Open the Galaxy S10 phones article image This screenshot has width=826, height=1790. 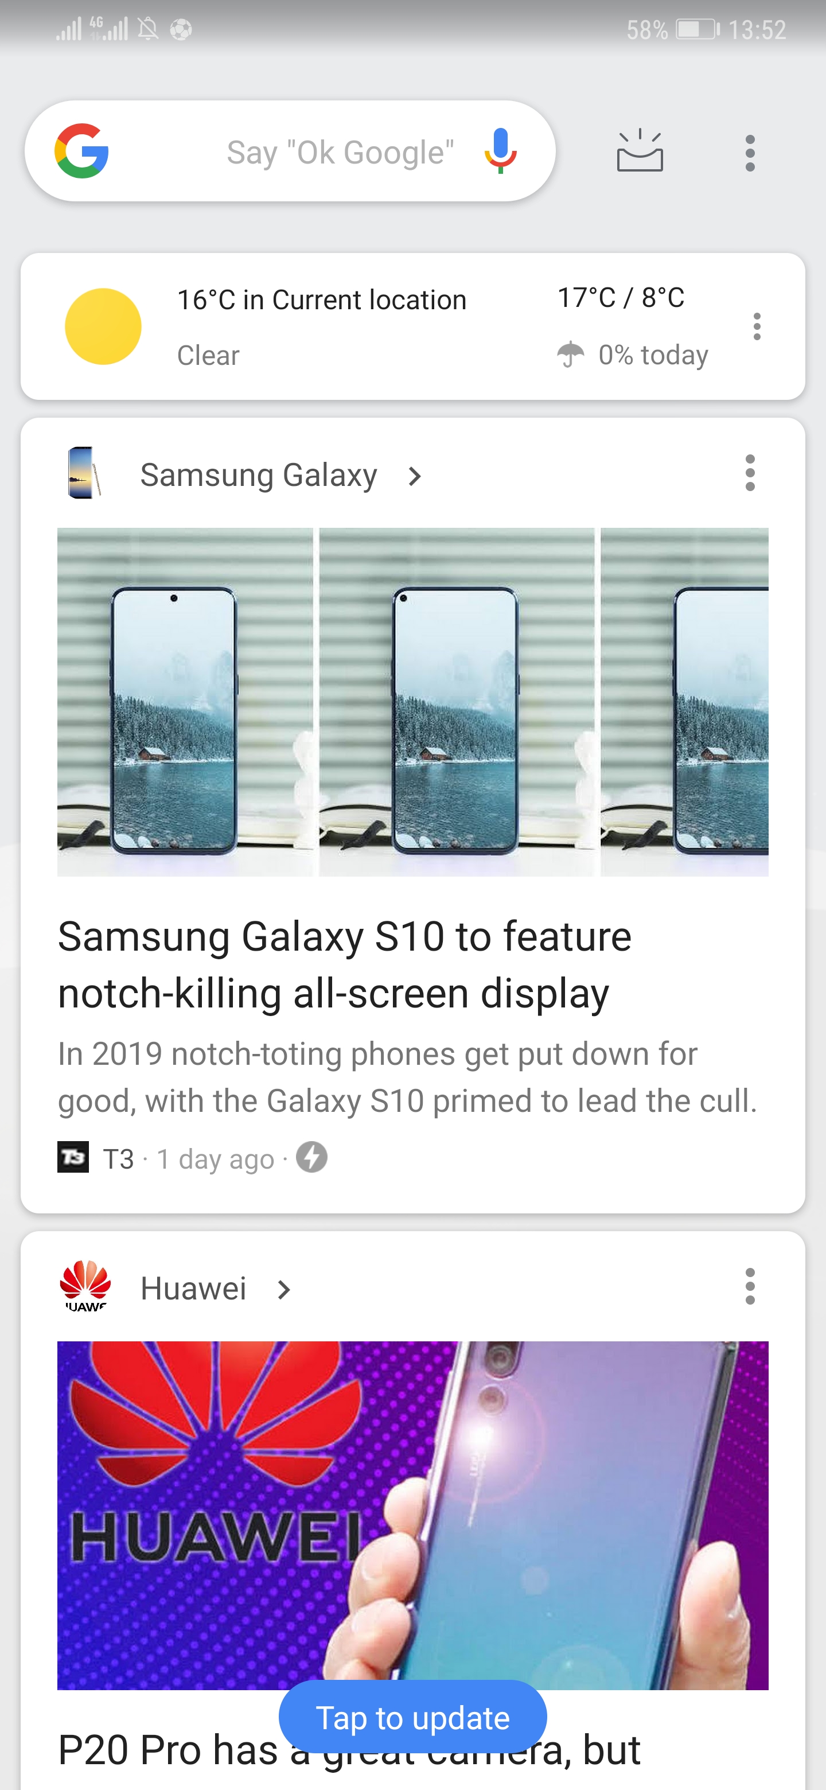pos(412,702)
